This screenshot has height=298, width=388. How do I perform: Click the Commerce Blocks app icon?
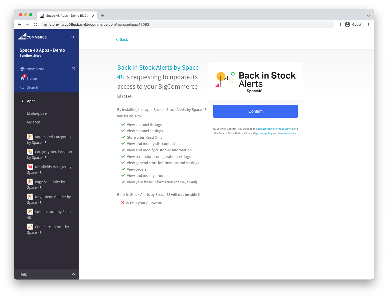point(30,227)
